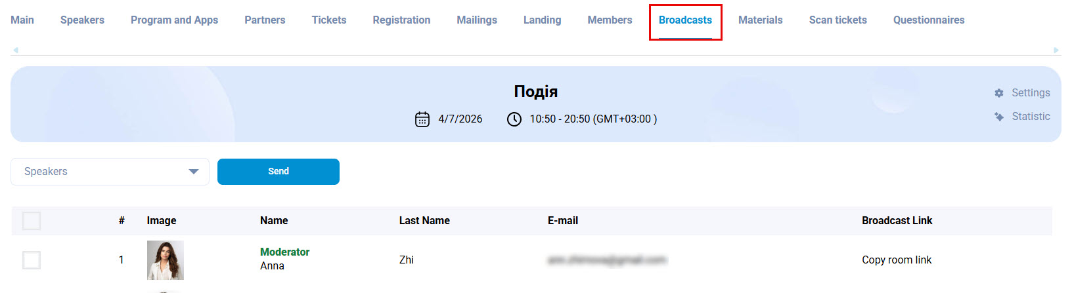Check the checkbox for Anna's row
This screenshot has width=1072, height=293.
(32, 260)
